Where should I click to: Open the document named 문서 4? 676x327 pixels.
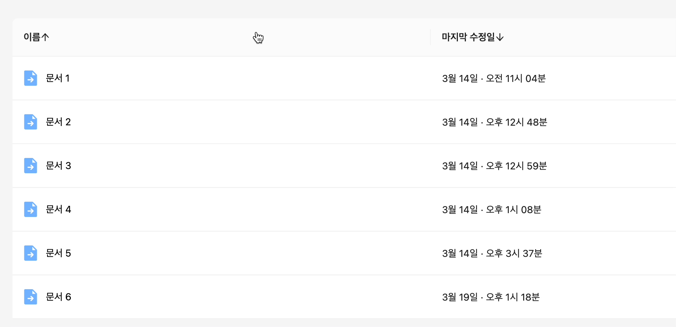(x=58, y=209)
